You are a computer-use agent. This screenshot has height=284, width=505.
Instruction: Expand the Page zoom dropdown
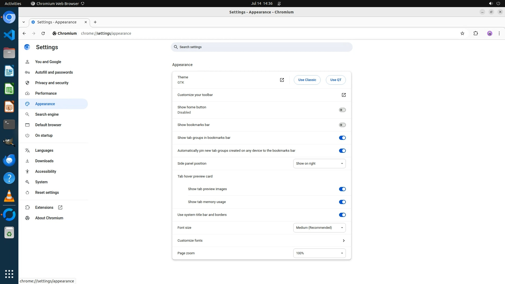[x=319, y=253]
